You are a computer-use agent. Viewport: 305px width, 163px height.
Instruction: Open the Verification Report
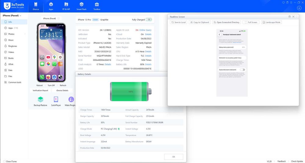click(x=41, y=90)
